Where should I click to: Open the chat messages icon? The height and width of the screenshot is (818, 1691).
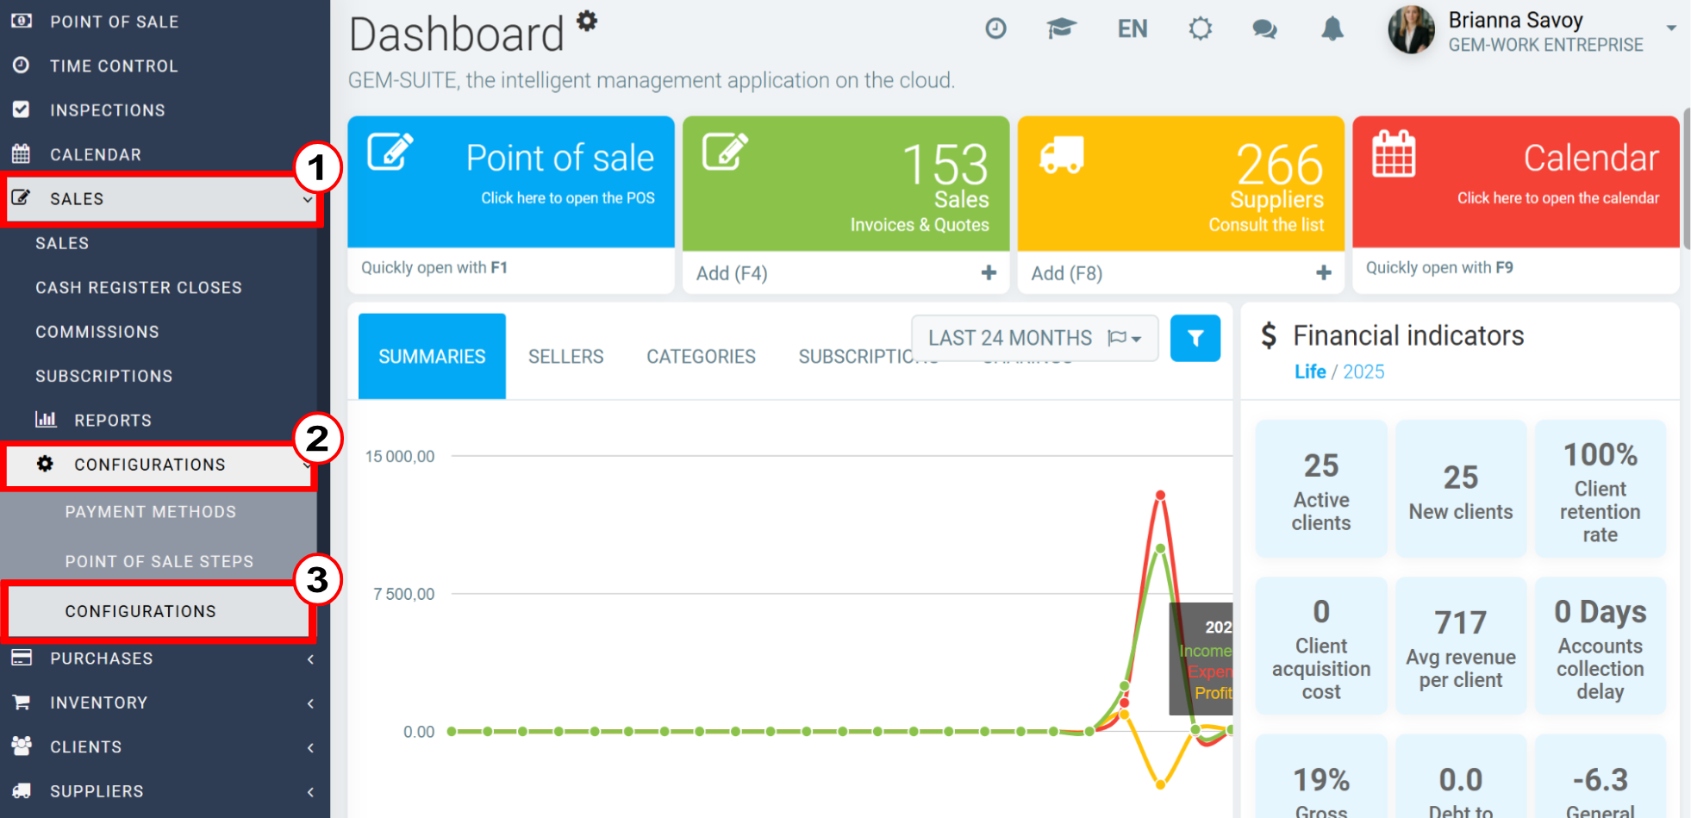pyautogui.click(x=1264, y=29)
